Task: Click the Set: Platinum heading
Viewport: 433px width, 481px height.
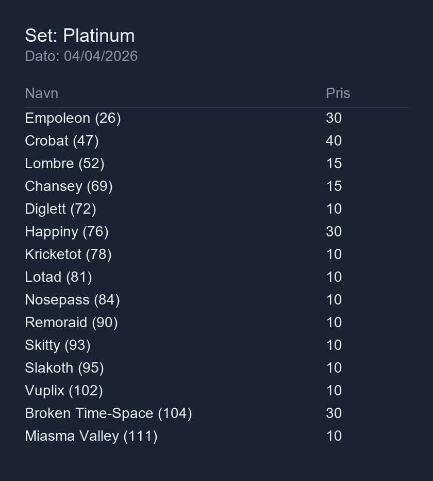Action: pyautogui.click(x=80, y=36)
